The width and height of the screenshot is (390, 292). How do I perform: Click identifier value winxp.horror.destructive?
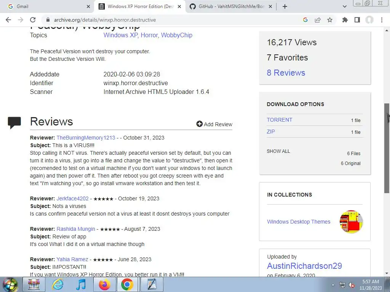click(x=136, y=83)
